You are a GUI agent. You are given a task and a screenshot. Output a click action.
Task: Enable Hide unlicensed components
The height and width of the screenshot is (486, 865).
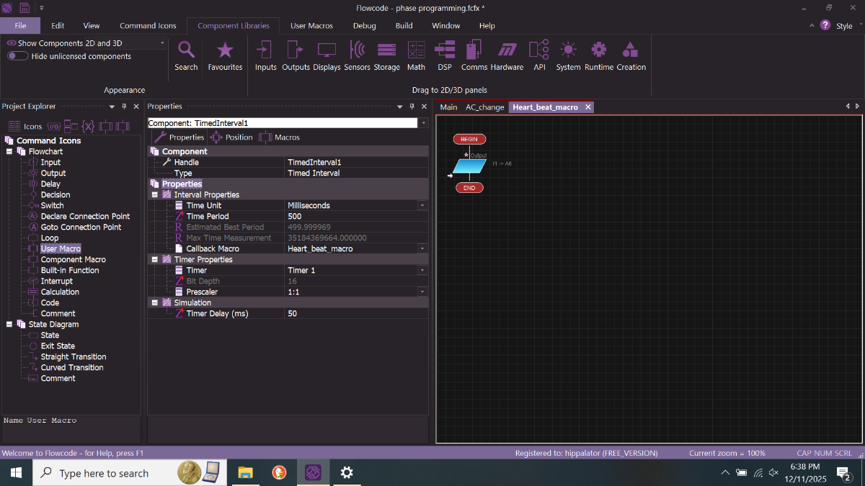pos(17,55)
